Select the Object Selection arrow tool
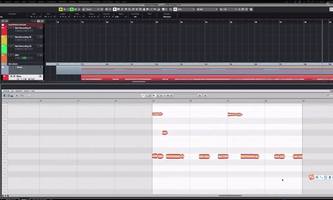The height and width of the screenshot is (200, 333). click(115, 9)
